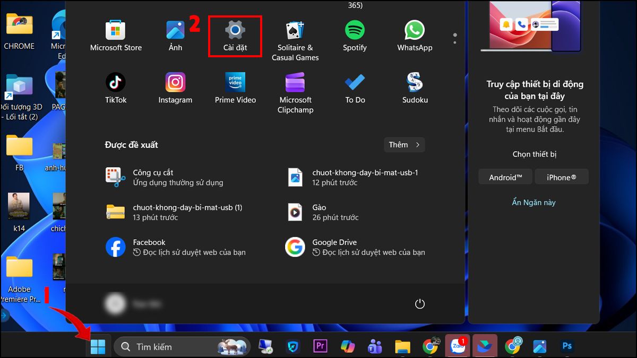Open Copilot from the taskbar
The height and width of the screenshot is (358, 637).
pyautogui.click(x=348, y=346)
